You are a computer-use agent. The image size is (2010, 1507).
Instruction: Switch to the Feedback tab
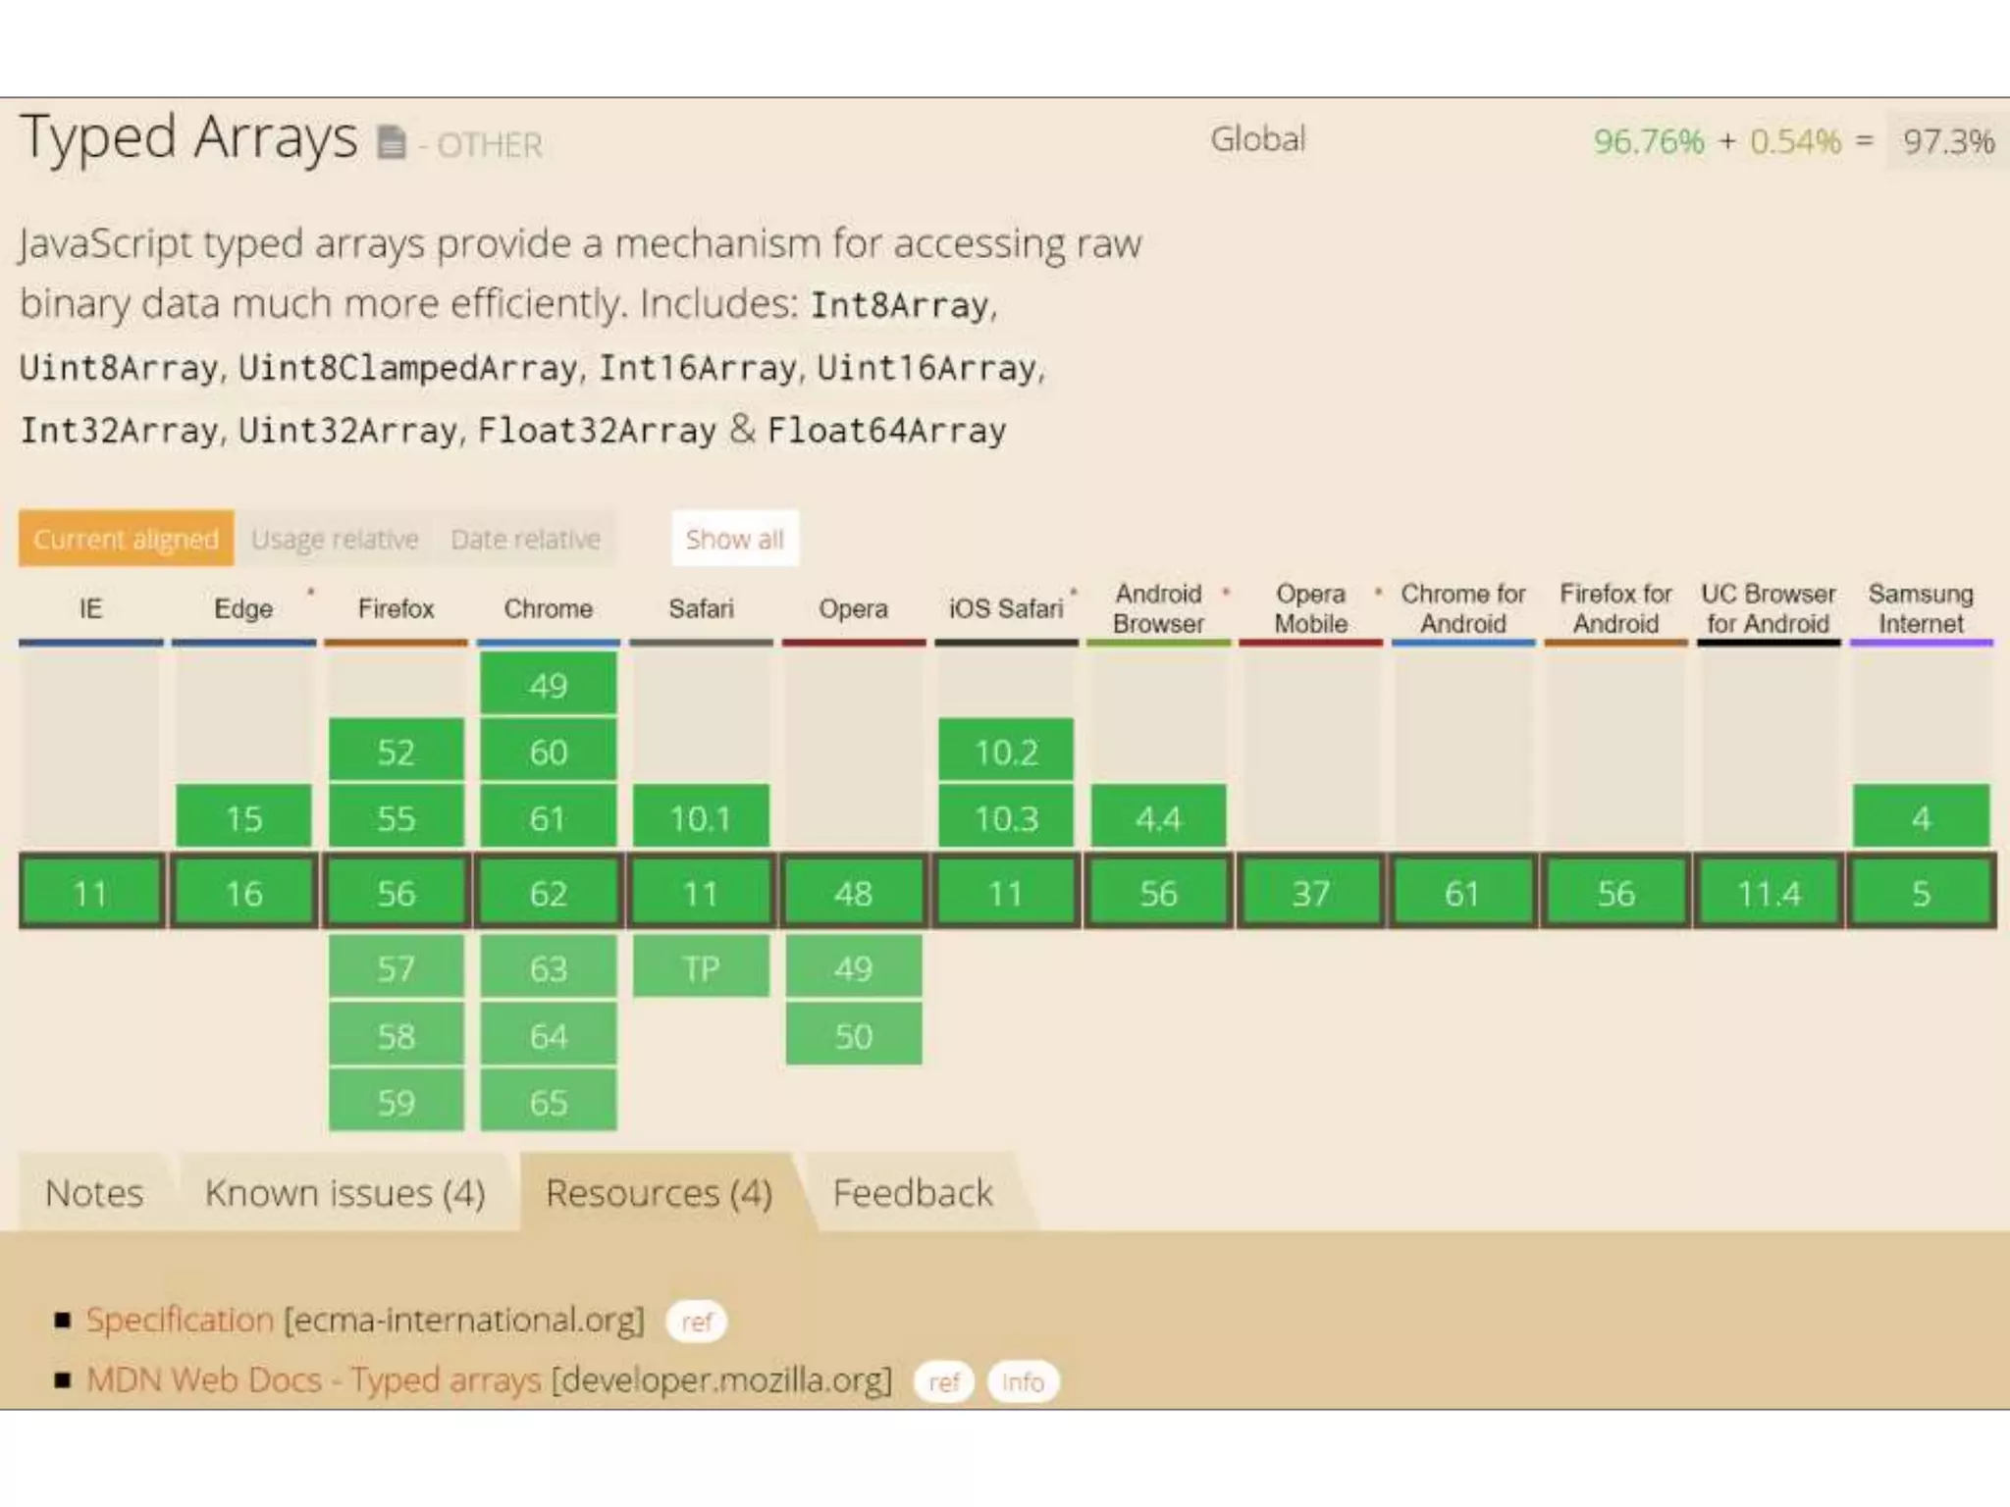coord(913,1193)
